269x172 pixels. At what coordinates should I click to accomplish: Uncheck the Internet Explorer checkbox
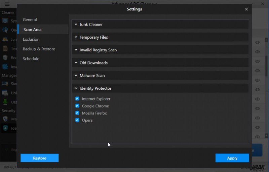77,99
